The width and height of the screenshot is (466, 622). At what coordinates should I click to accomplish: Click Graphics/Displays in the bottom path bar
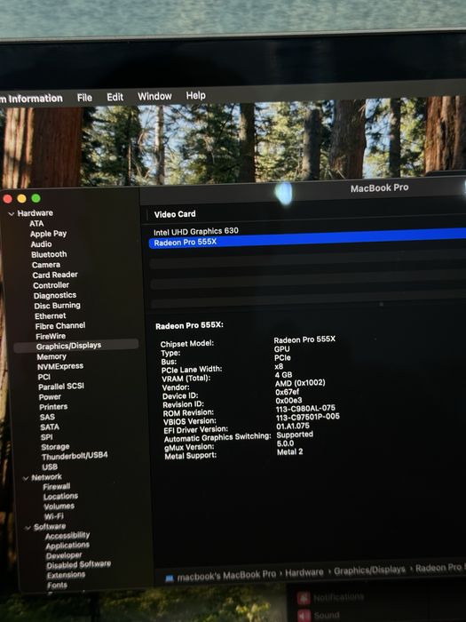[x=370, y=570]
